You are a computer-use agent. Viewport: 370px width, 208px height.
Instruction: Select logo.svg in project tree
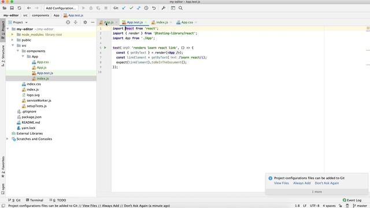pos(33,95)
